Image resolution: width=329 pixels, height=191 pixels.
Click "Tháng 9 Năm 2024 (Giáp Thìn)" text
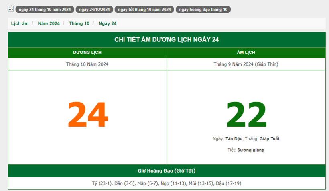click(x=246, y=64)
